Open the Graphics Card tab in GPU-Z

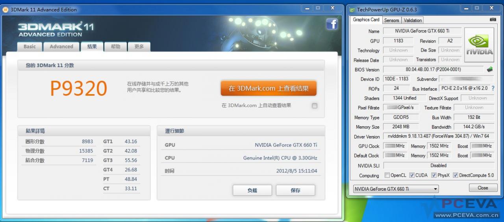coord(366,20)
